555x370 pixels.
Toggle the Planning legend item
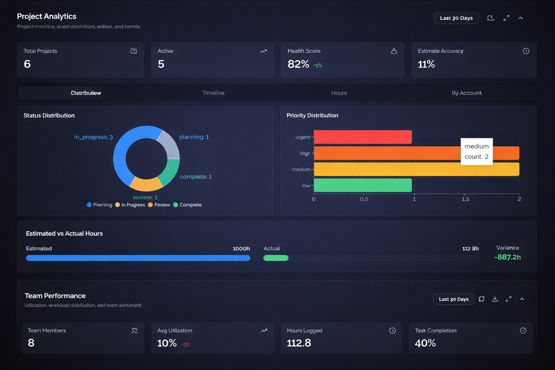click(x=99, y=205)
